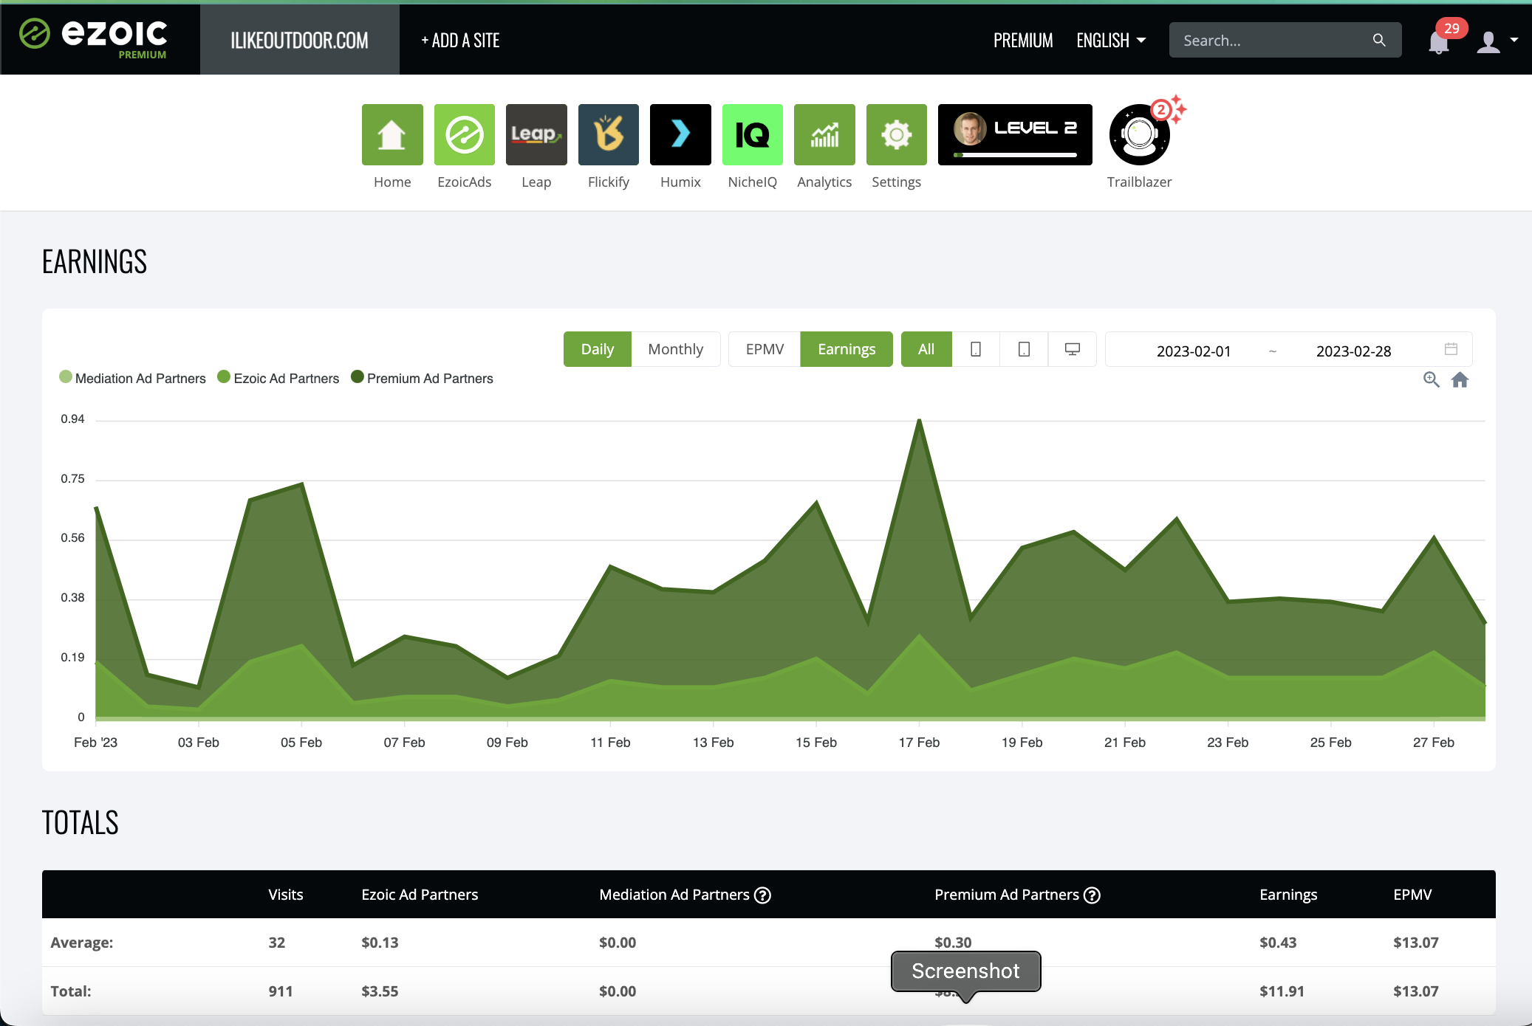This screenshot has height=1026, width=1532.
Task: Filter by desktop monitor icon
Action: click(1072, 349)
